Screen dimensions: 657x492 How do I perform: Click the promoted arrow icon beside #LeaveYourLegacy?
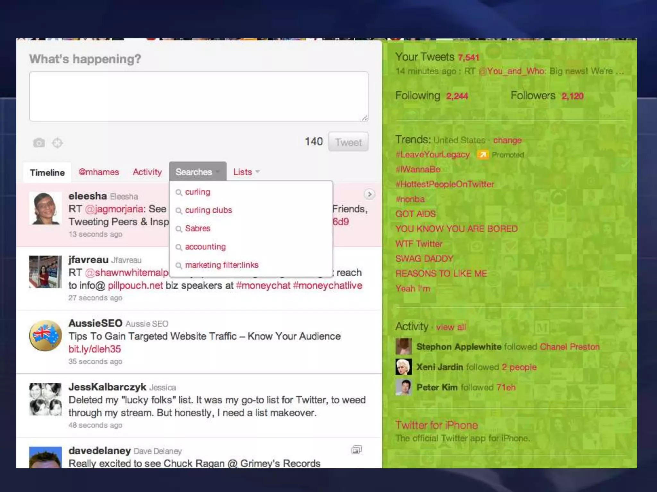pyautogui.click(x=483, y=155)
